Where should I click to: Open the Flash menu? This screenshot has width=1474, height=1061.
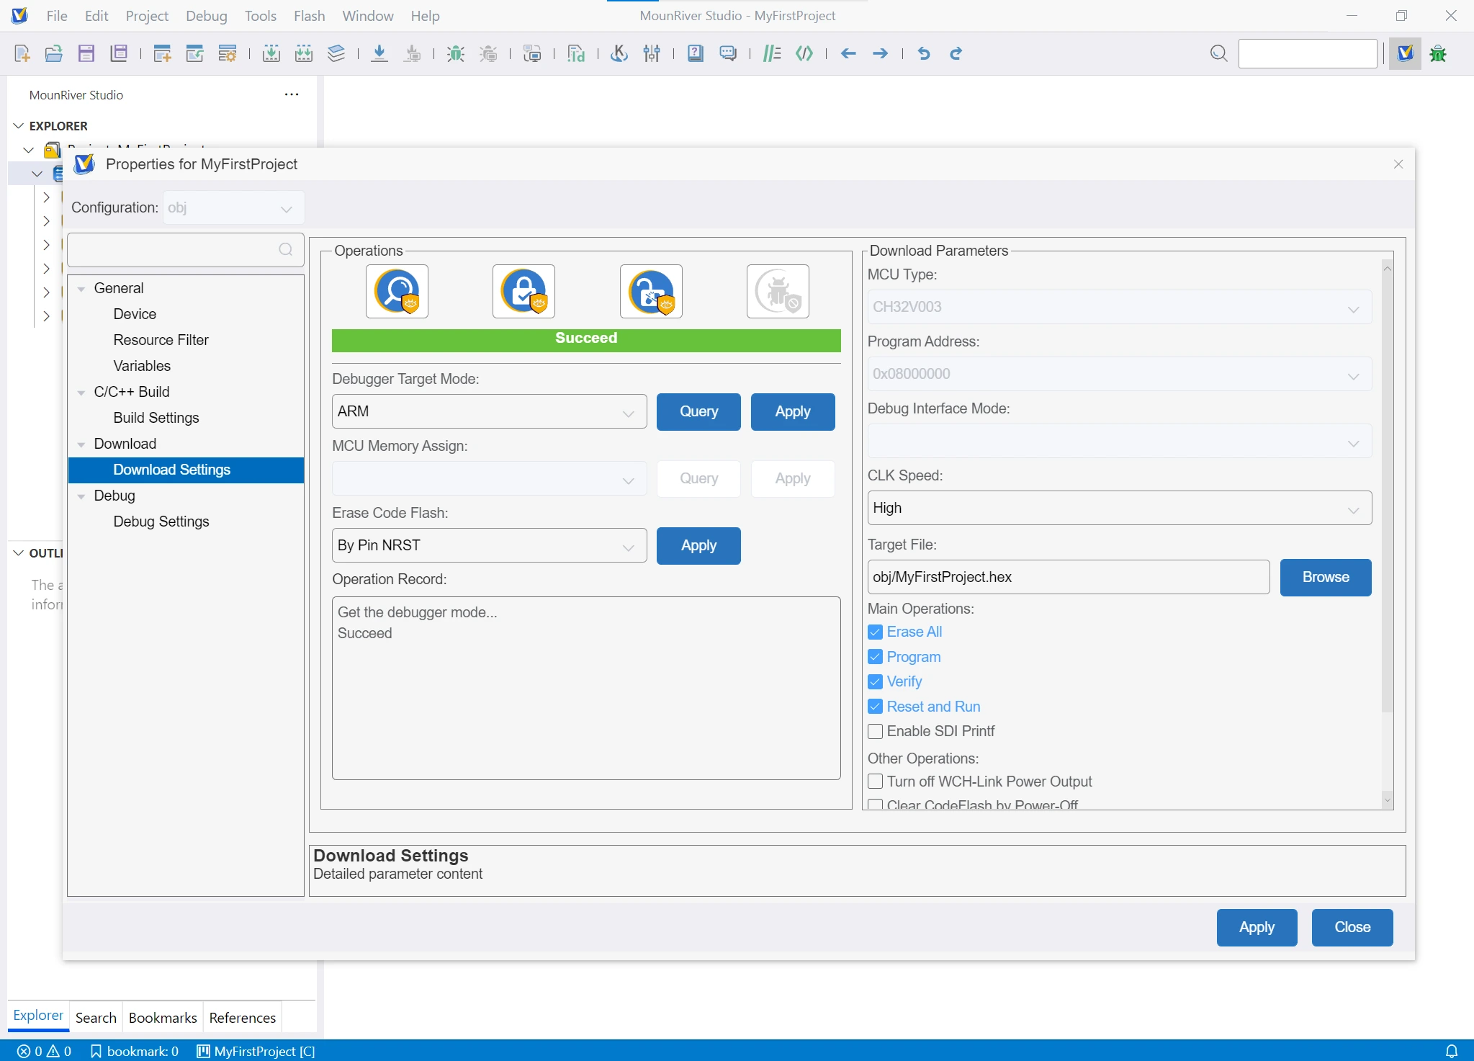310,16
